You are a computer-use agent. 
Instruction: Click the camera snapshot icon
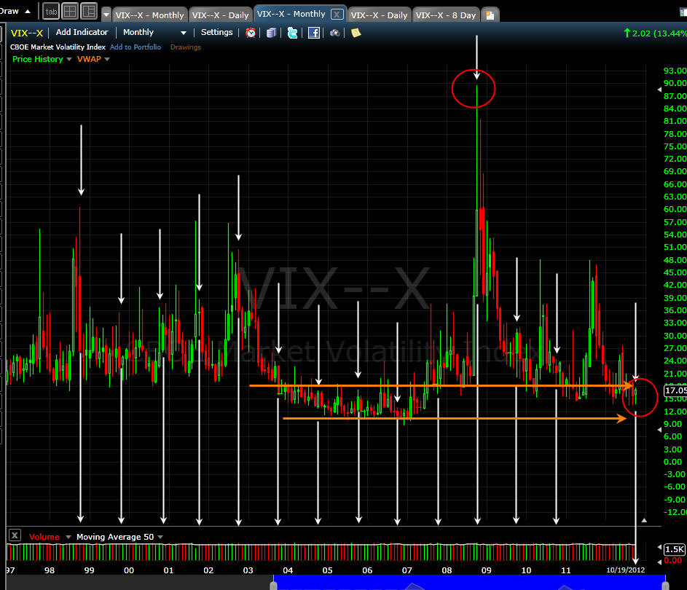334,33
